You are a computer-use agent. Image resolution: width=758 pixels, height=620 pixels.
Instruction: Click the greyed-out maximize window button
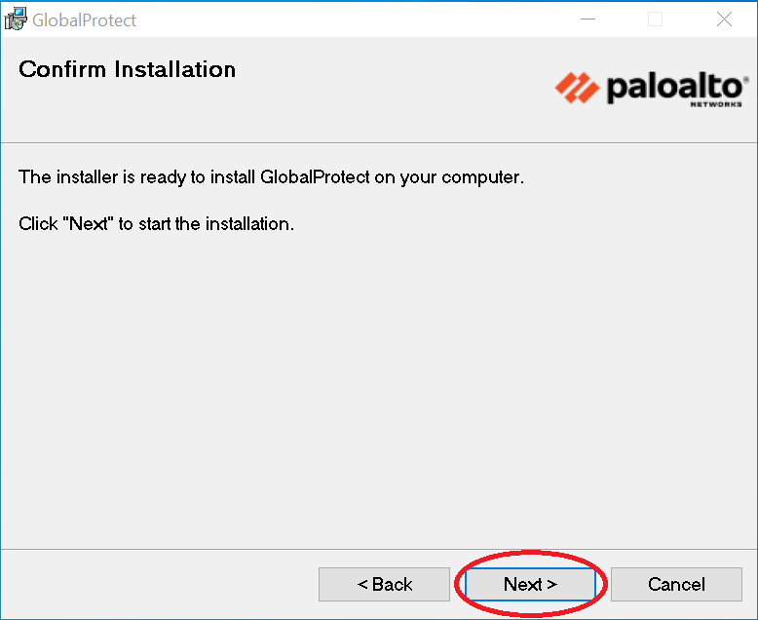point(655,19)
